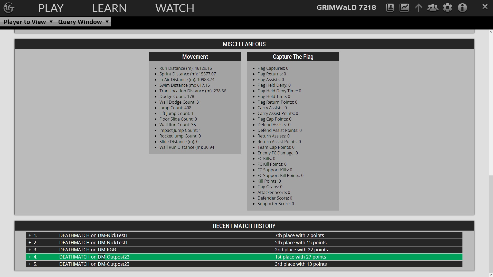Close the stats viewer with X
The height and width of the screenshot is (277, 493).
(x=485, y=7)
